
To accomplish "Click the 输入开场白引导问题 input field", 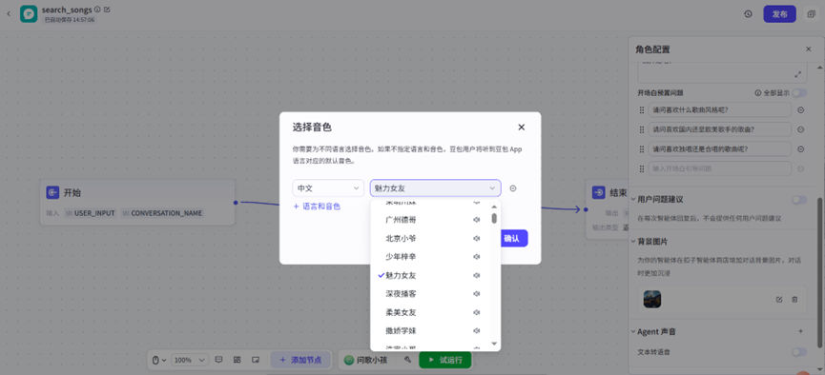I will [720, 168].
